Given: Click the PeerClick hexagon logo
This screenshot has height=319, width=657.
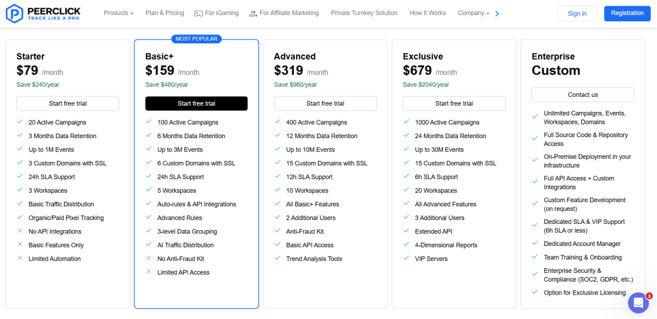Looking at the screenshot, I should 14,13.
